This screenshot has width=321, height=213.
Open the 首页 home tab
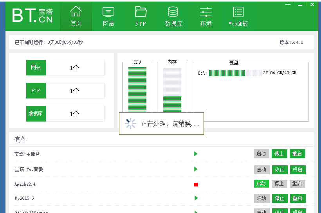click(76, 16)
